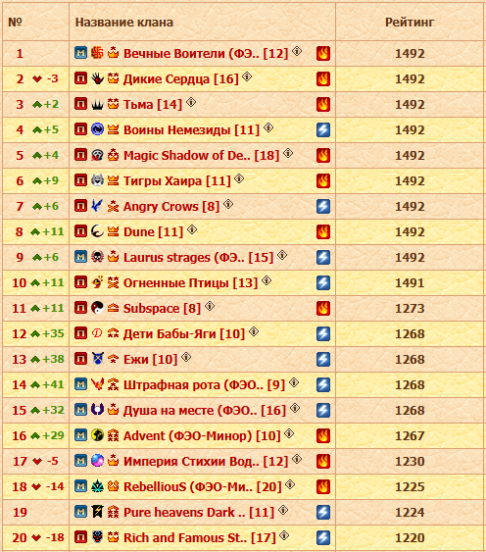
Task: Open info icon next to Вечные Воители
Action: coord(297,51)
